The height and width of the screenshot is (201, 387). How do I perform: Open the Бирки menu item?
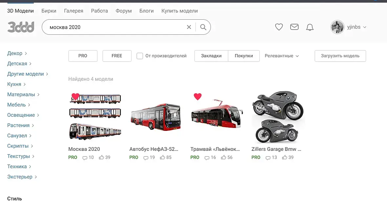point(49,11)
